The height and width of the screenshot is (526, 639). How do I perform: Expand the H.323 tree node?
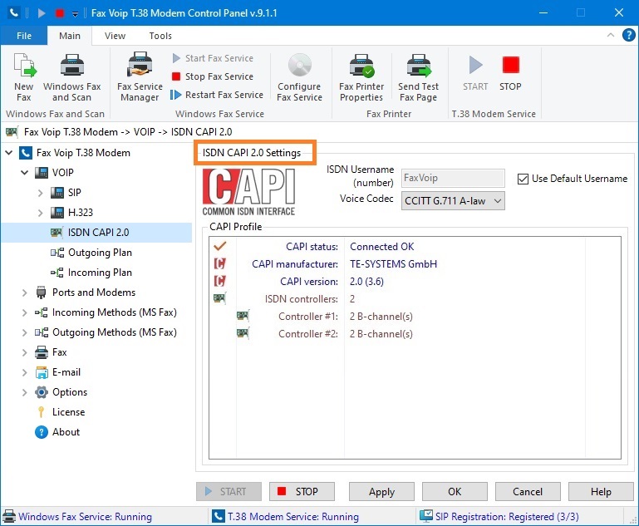coord(40,213)
